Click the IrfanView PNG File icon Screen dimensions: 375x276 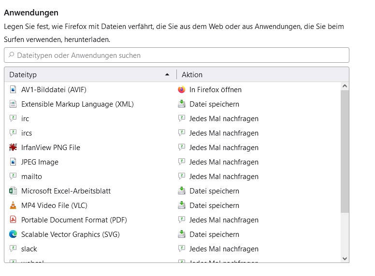click(13, 148)
